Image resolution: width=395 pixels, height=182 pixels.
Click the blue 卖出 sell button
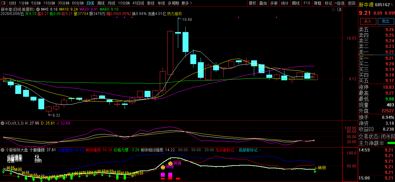[x=386, y=21]
